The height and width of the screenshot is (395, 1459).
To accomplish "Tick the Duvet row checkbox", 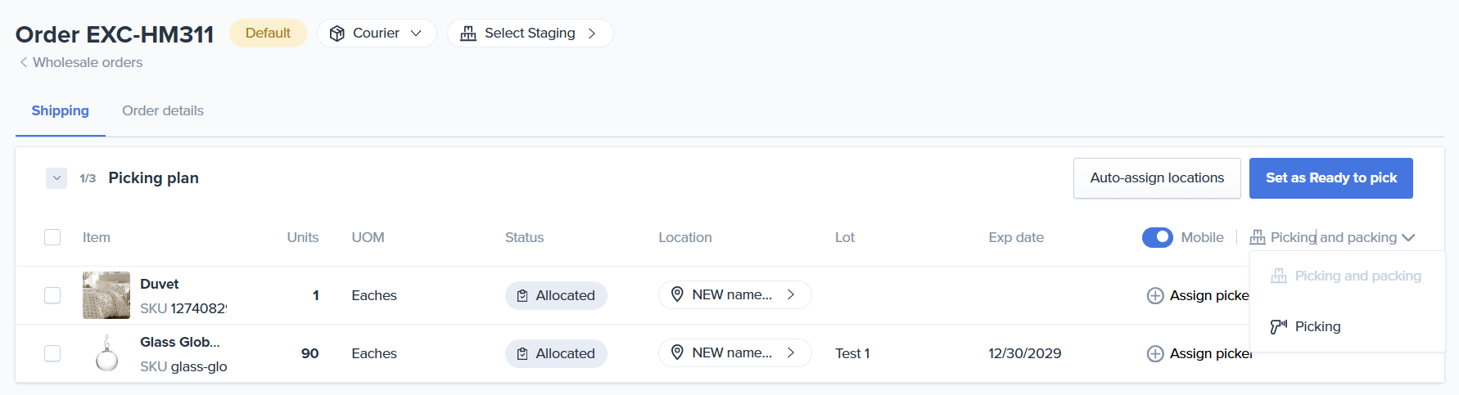I will click(x=52, y=295).
